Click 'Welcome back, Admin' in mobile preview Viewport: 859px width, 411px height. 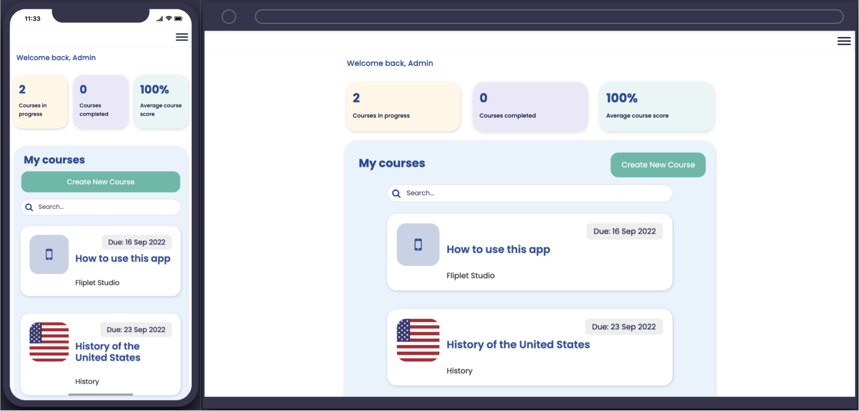pos(56,58)
